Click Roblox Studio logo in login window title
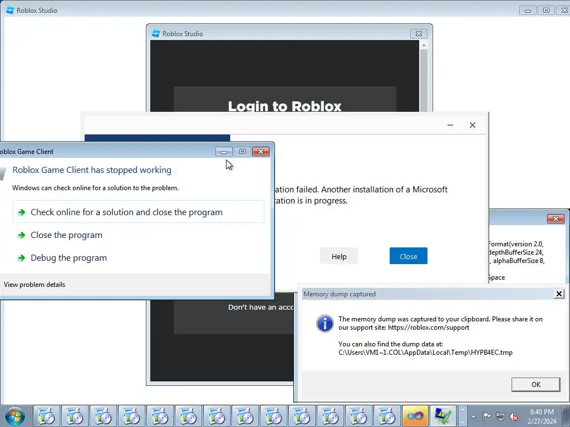The height and width of the screenshot is (427, 570). coord(156,33)
